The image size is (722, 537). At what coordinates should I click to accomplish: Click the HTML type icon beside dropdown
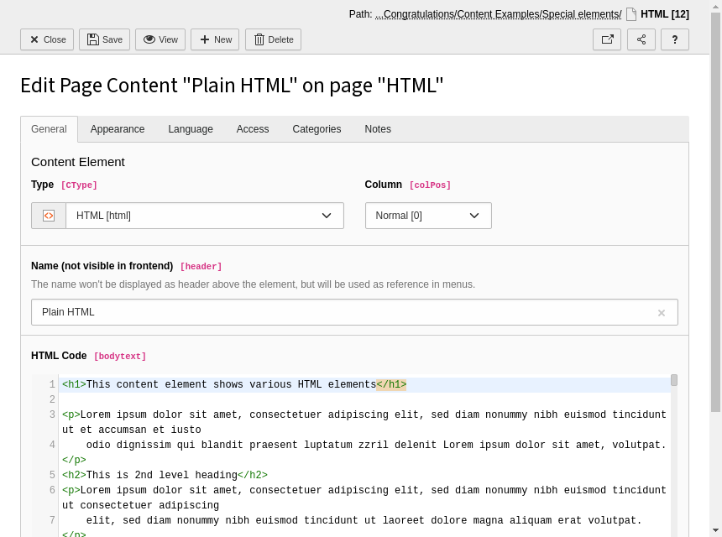[x=49, y=216]
